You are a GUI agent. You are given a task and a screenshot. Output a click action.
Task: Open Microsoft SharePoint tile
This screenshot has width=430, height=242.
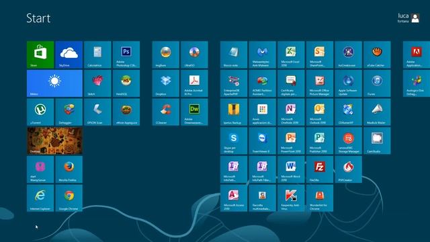coord(320,54)
